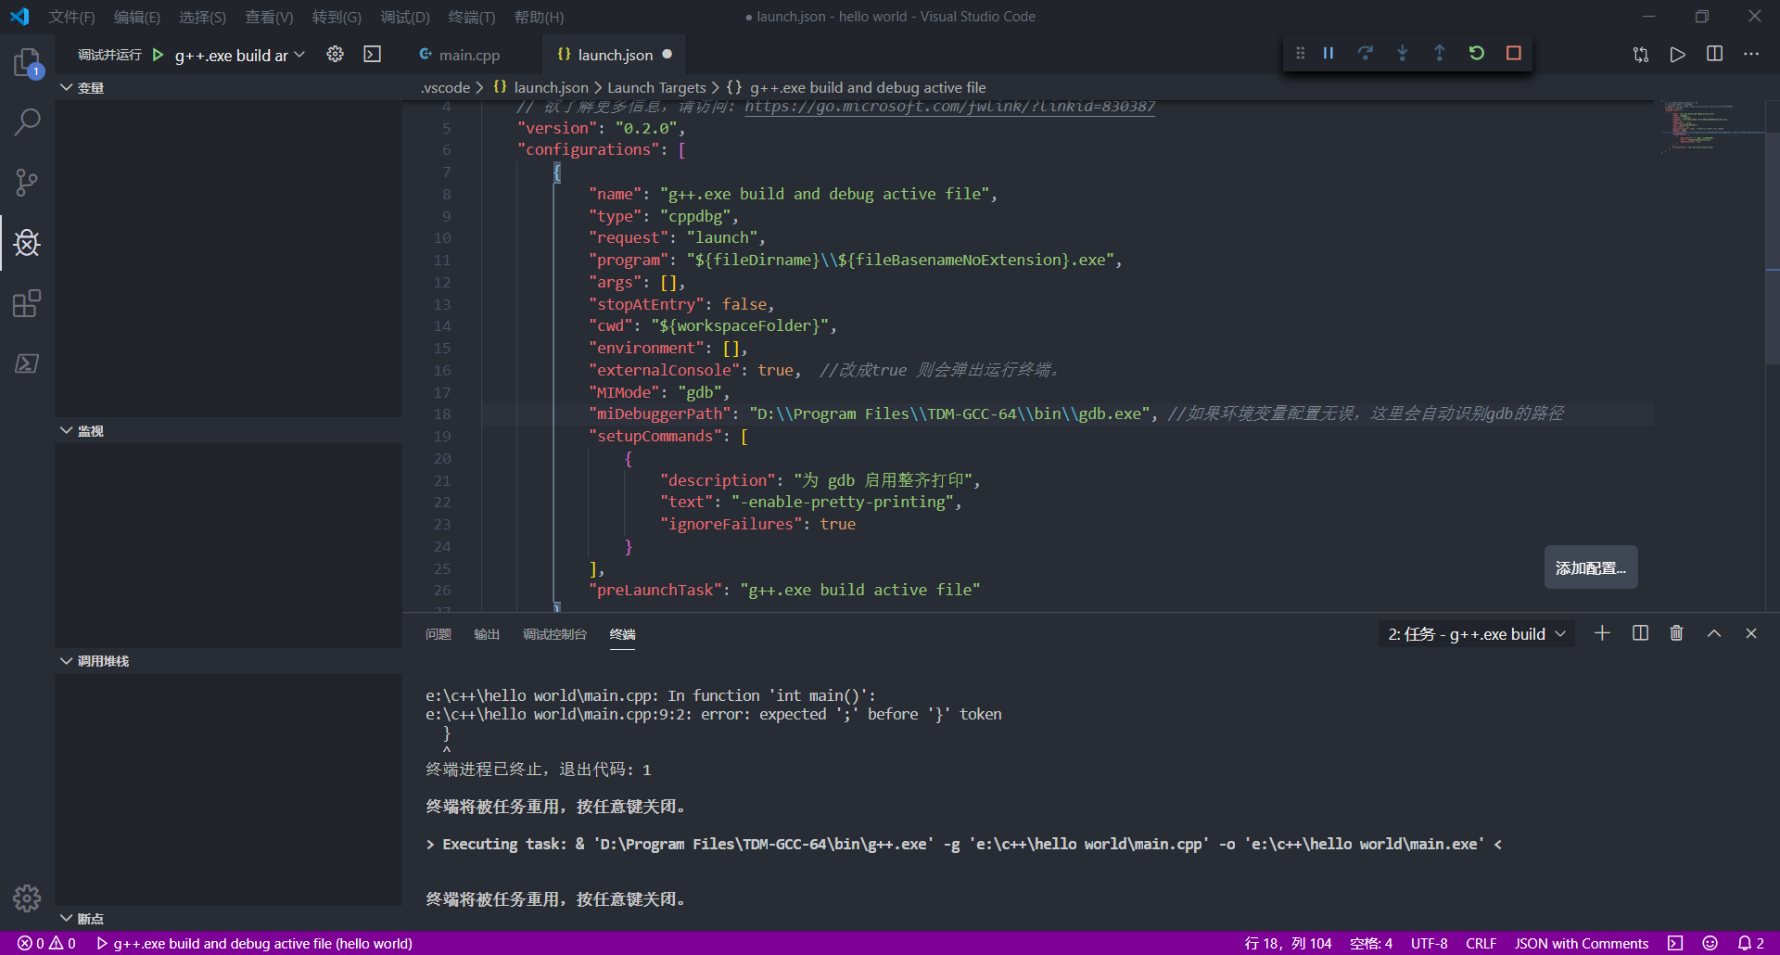Open launch.json via the gear icon

(335, 55)
